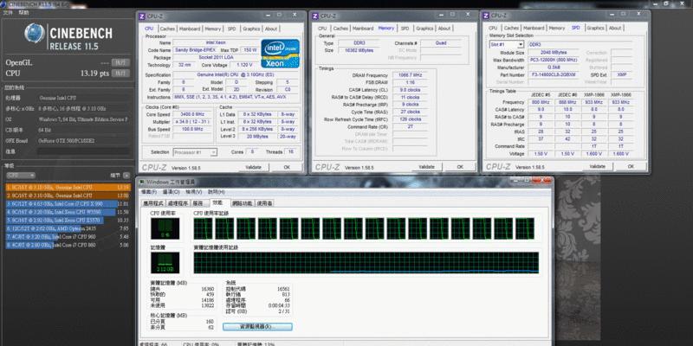Click the Windows Task Manager title bar icon

[141, 182]
